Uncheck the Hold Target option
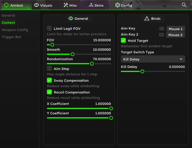 [x=123, y=40]
